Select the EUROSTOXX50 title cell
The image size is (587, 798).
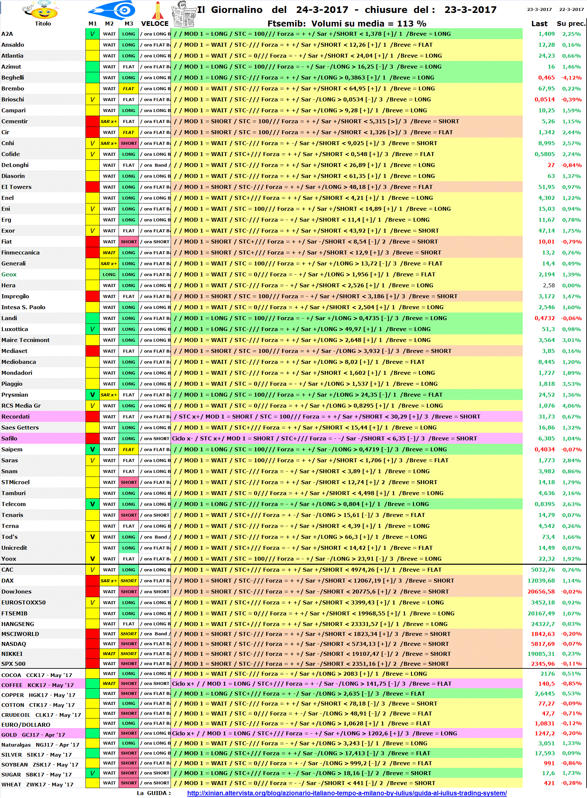[x=43, y=602]
